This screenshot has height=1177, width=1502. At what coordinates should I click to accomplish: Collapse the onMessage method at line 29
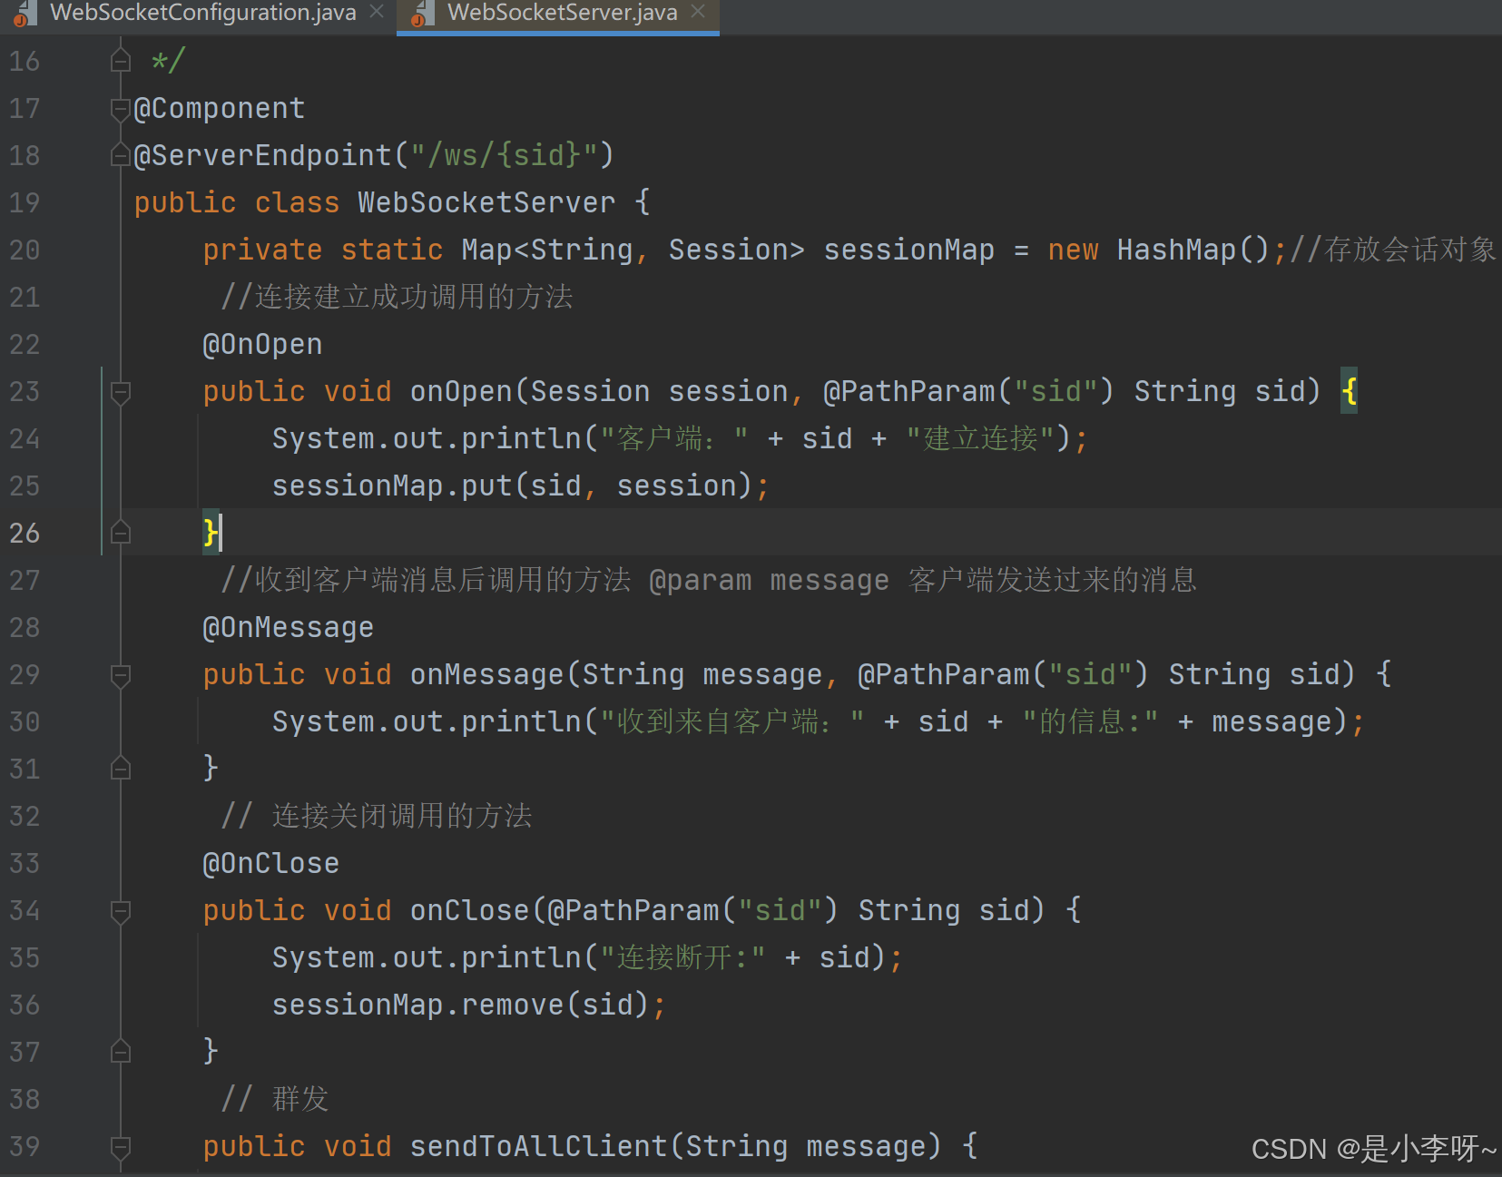121,675
